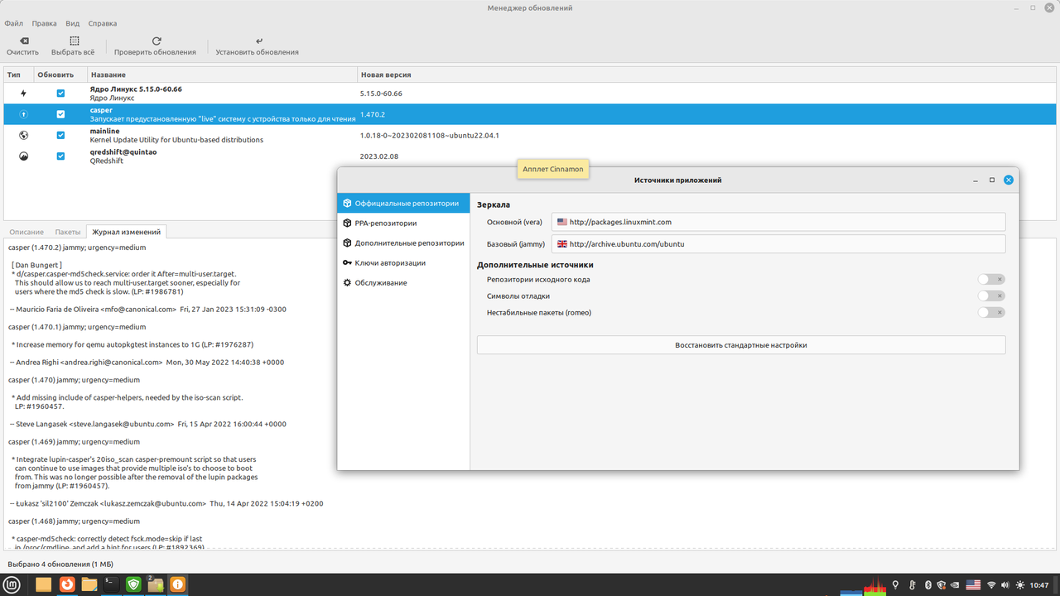
Task: Open Обслуживание section
Action: 403,282
